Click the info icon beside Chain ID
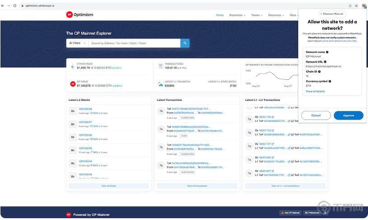The image size is (368, 220). pyautogui.click(x=319, y=71)
